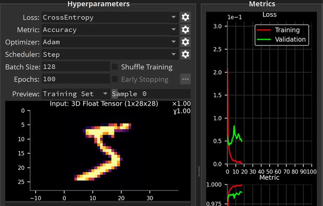This screenshot has height=206, width=323.
Task: Open the Optimizer Adam dropdown
Action: coord(110,42)
